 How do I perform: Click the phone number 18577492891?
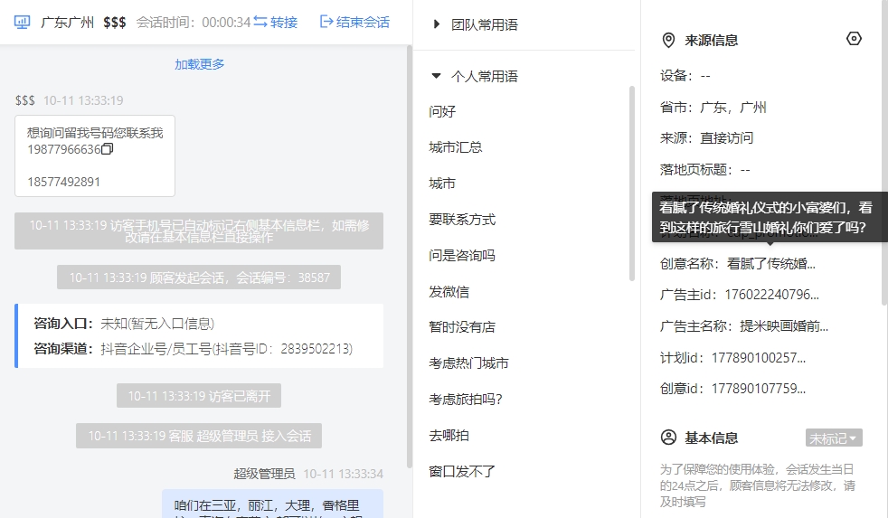pyautogui.click(x=63, y=182)
